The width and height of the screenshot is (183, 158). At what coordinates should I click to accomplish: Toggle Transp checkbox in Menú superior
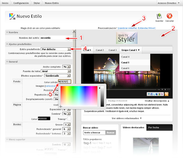click(69, 149)
